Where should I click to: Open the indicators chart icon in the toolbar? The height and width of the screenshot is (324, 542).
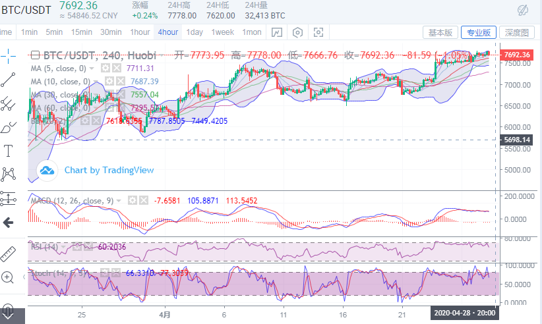276,32
